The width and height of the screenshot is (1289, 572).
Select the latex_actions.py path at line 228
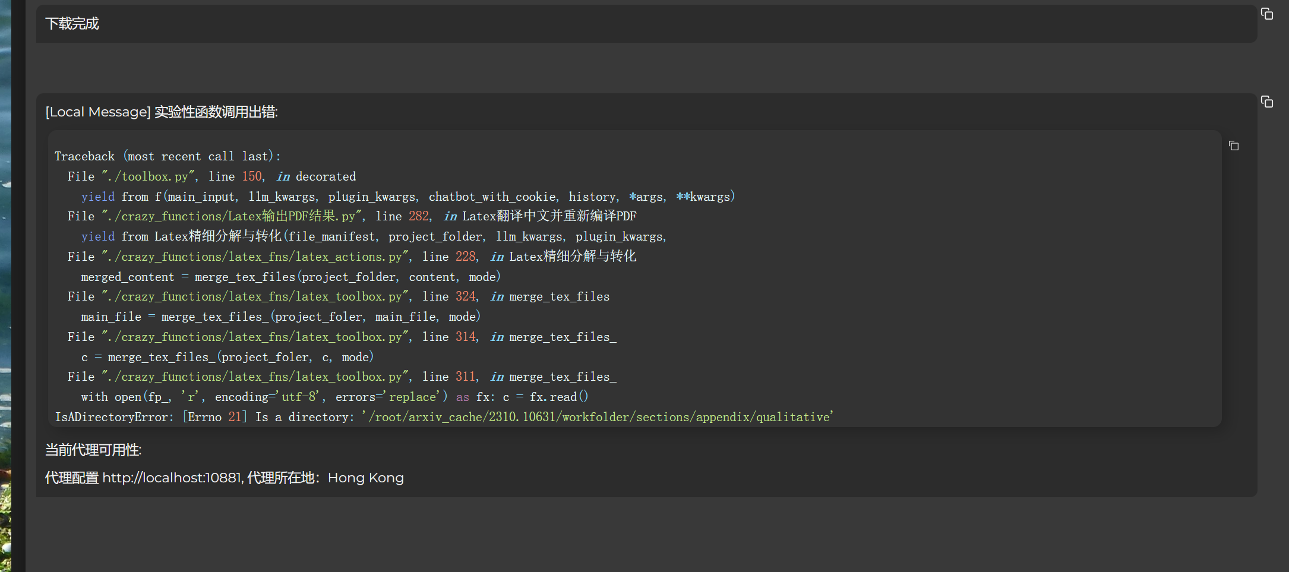255,256
